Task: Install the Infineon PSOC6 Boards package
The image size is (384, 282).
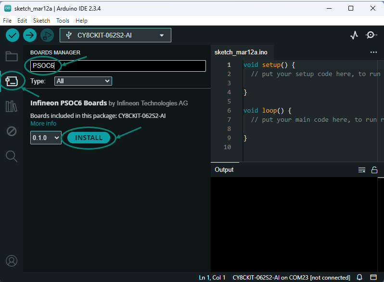Action: tap(89, 138)
